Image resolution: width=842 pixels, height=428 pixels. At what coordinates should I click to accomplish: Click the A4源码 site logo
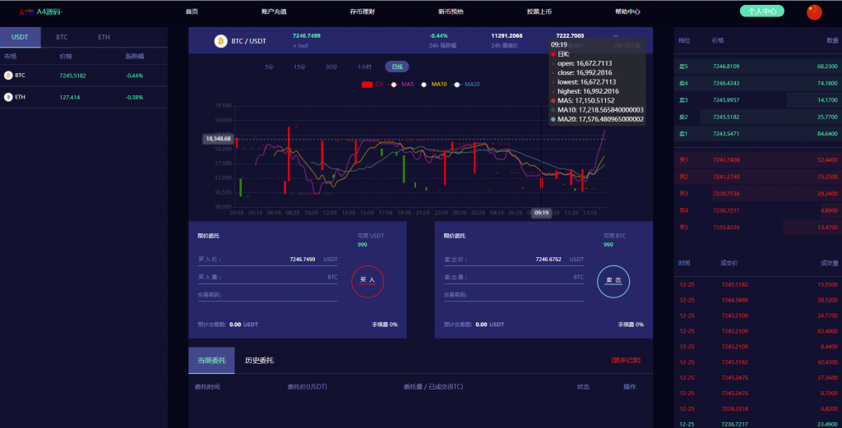(x=41, y=12)
